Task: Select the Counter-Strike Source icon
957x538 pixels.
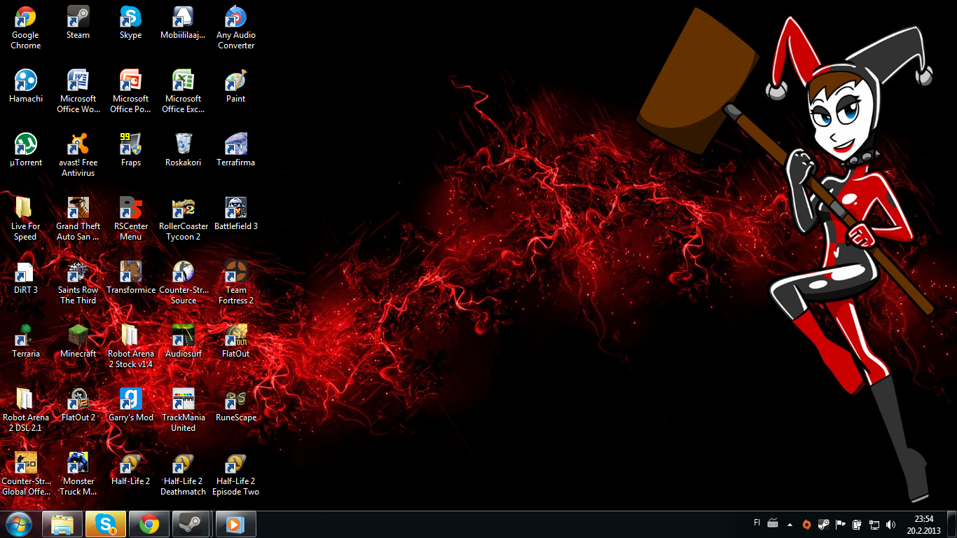Action: 184,283
